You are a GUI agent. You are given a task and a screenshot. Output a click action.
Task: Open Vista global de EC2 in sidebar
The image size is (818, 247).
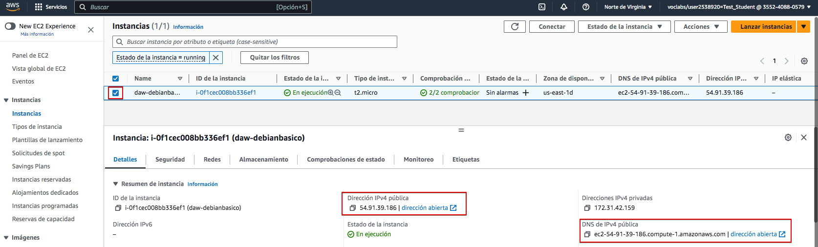(x=39, y=69)
